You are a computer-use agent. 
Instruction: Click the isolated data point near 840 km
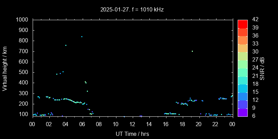coord(82,36)
